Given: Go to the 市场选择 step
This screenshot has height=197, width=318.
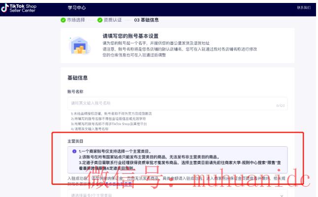Looking at the screenshot, I should point(76,20).
